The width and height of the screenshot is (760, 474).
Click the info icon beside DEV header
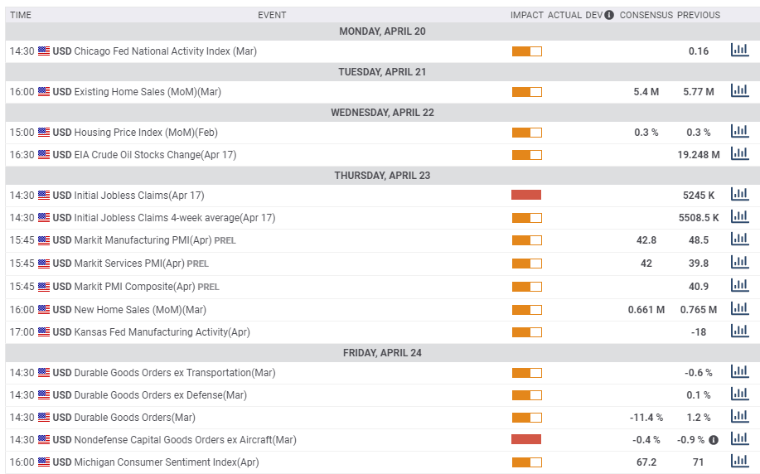pos(609,15)
